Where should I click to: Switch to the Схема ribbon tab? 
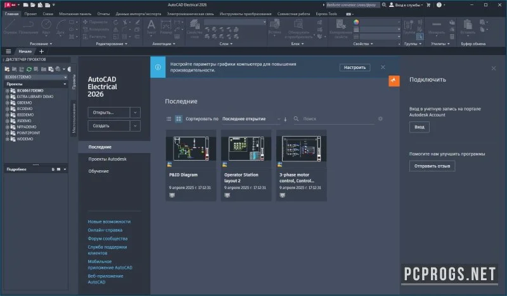tap(48, 14)
